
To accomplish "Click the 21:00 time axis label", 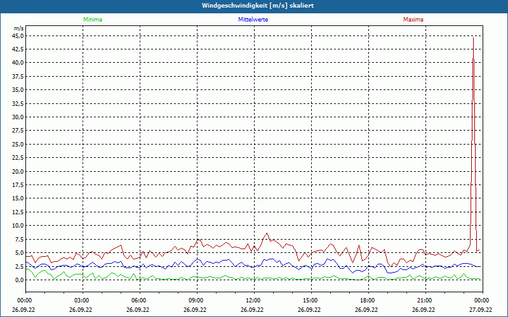I will (424, 301).
